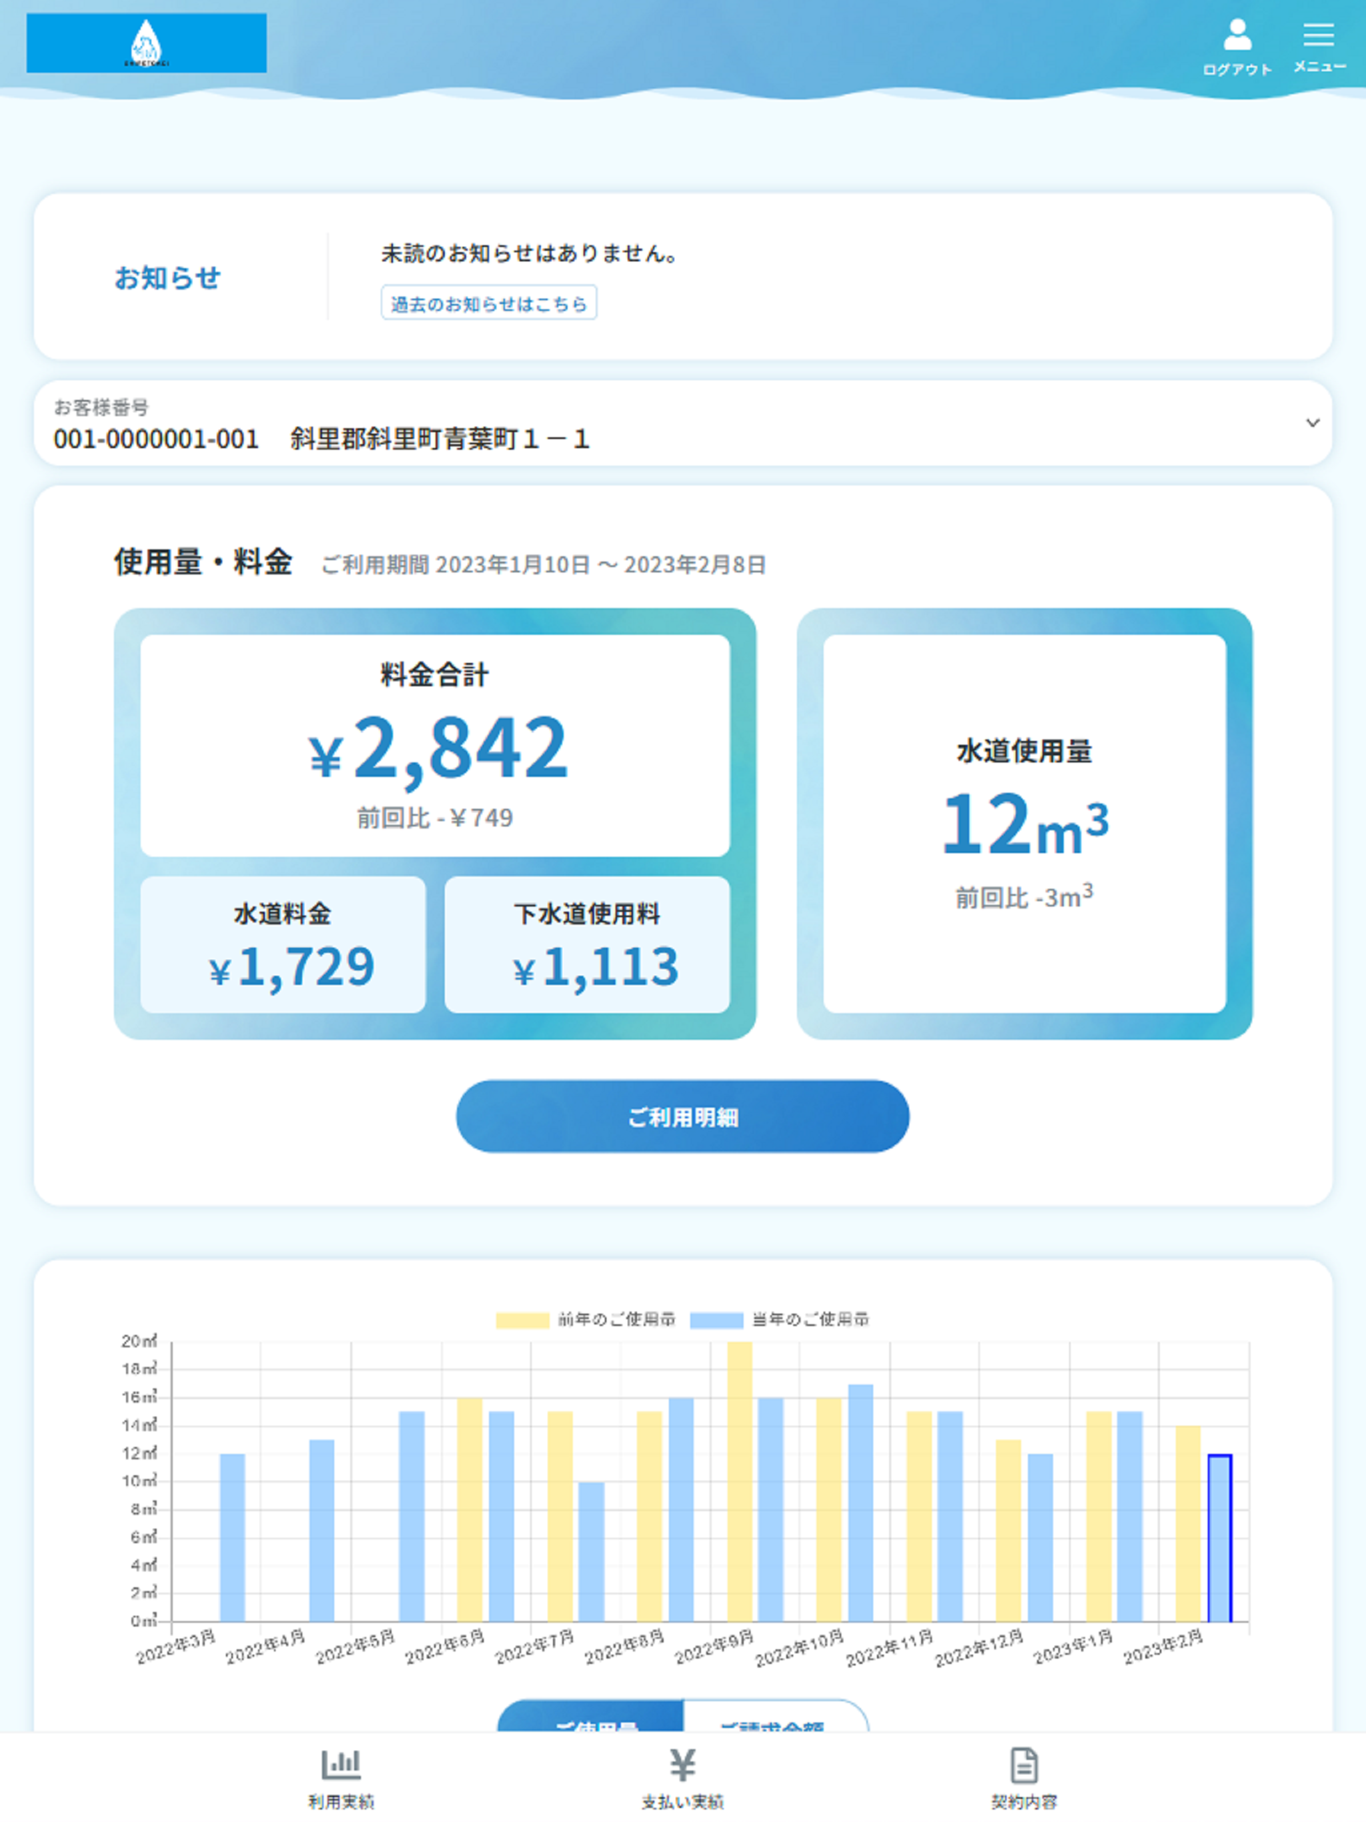This screenshot has width=1366, height=1822.
Task: Click the 水道使用量 value 12m³
Action: pyautogui.click(x=1025, y=823)
